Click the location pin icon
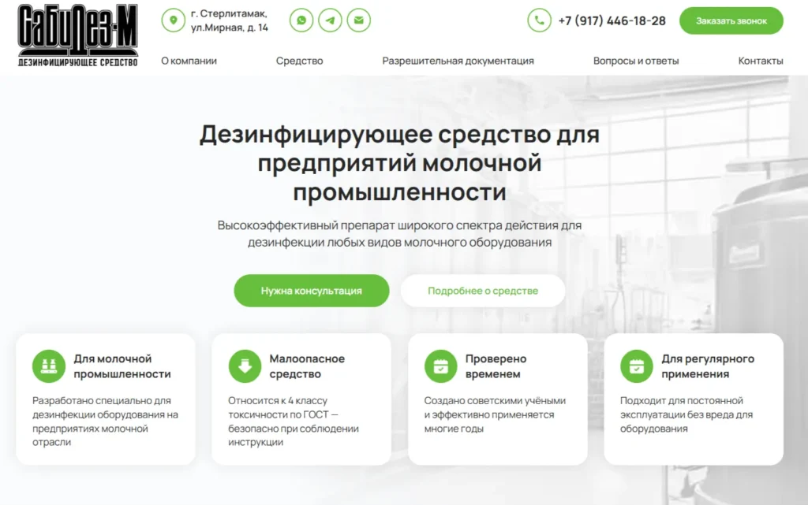Viewport: 808px width, 505px height. pyautogui.click(x=173, y=20)
